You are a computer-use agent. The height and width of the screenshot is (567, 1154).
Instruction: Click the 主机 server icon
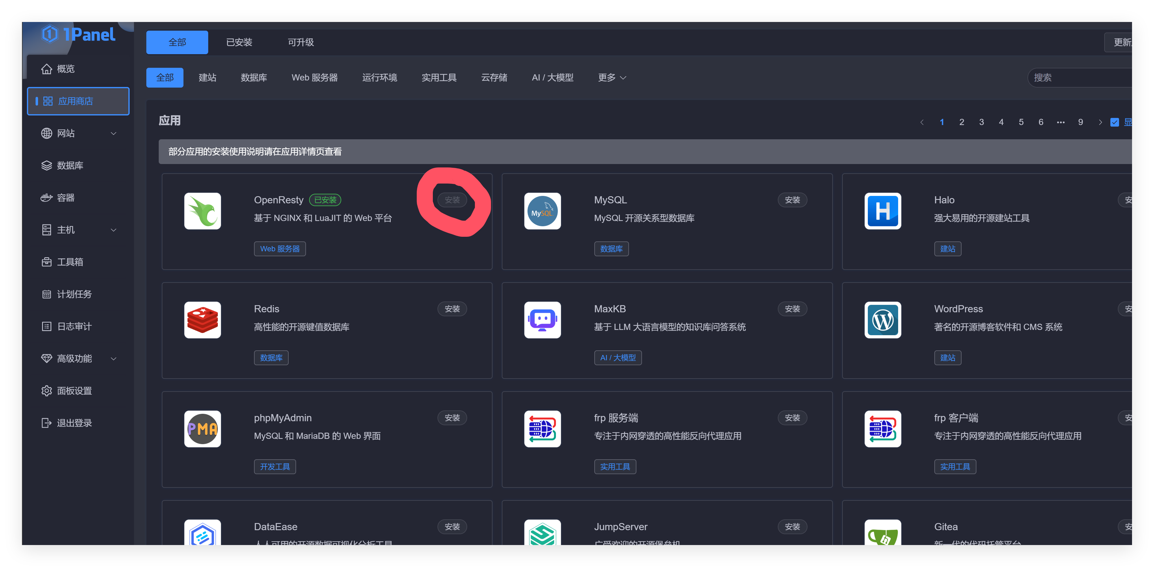(x=47, y=230)
